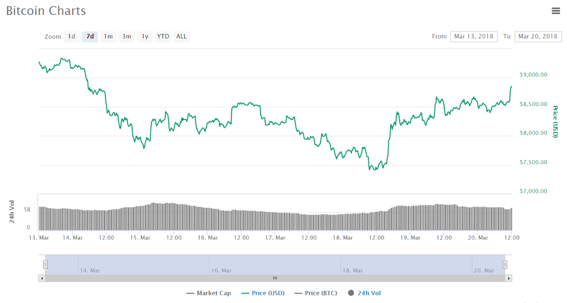Select the 7d zoom range

click(90, 36)
